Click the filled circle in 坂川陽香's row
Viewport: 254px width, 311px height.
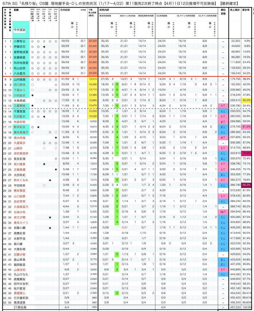pyautogui.click(x=44, y=164)
